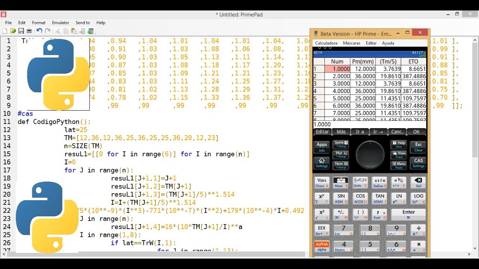479x269 pixels.
Task: Click the Units template key on calculator
Action: tap(360, 183)
